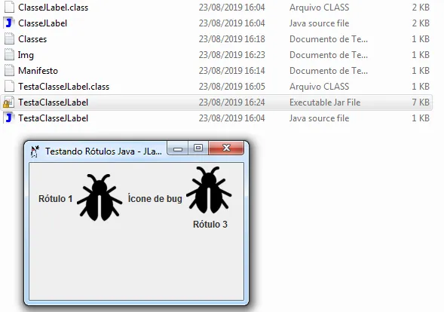Minimize the Testando Rótulos Java window

click(178, 148)
